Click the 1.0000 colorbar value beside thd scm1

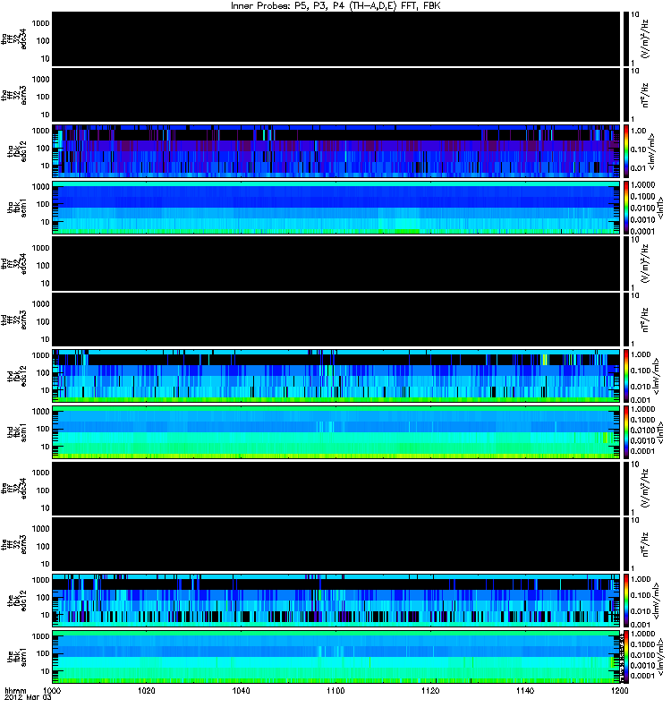pyautogui.click(x=642, y=409)
